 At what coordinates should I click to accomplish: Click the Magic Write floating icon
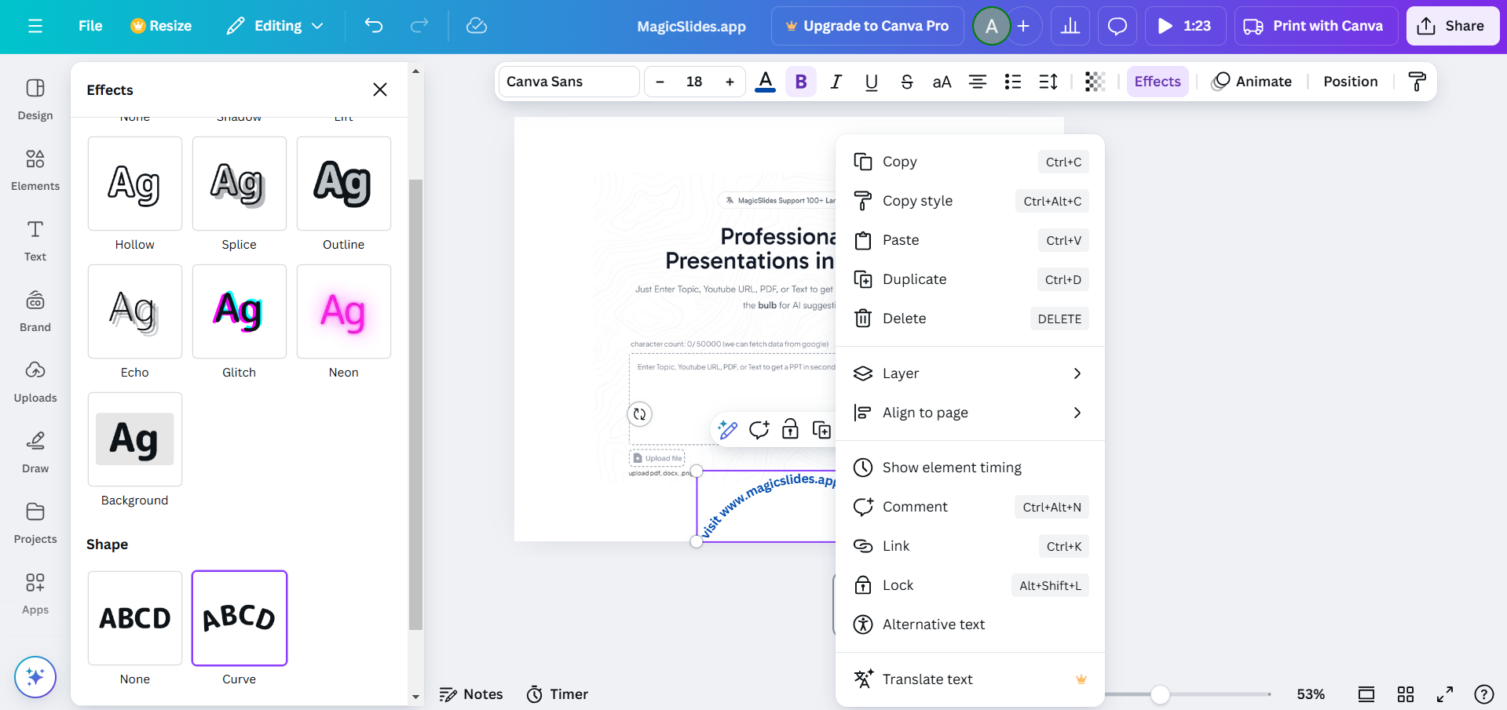coord(728,429)
